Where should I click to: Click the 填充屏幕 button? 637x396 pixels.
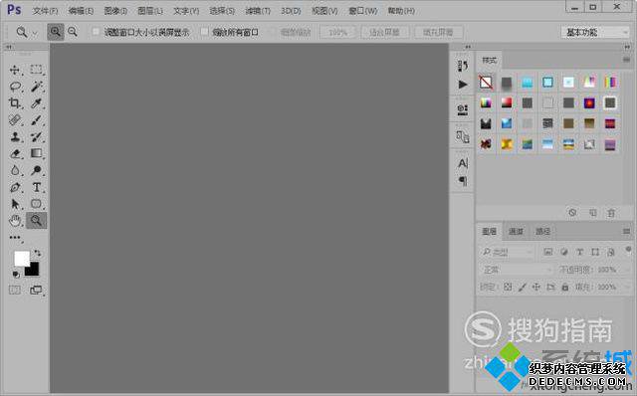point(438,32)
